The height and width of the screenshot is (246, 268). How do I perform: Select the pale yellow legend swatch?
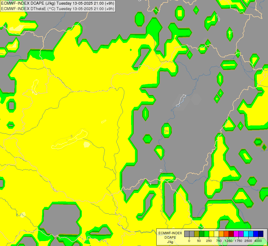(x=217, y=234)
